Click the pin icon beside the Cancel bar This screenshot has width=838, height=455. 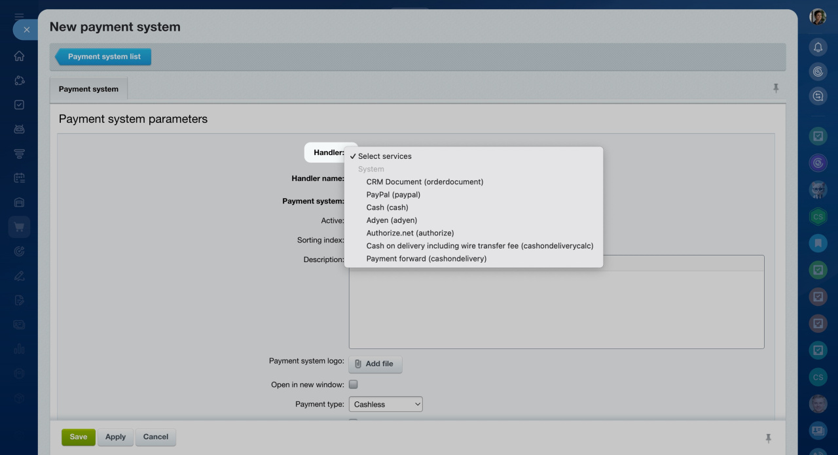coord(769,438)
